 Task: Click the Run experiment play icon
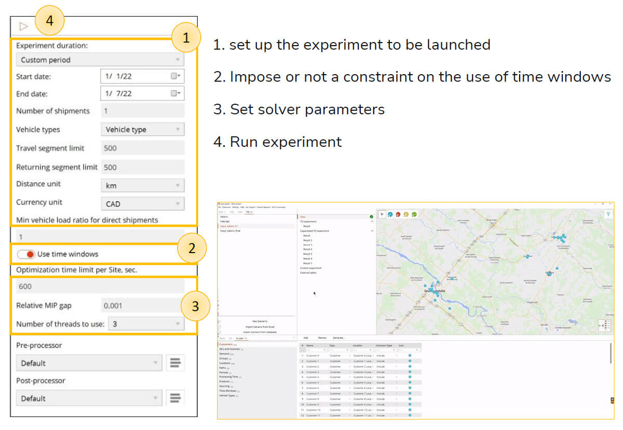tap(23, 26)
